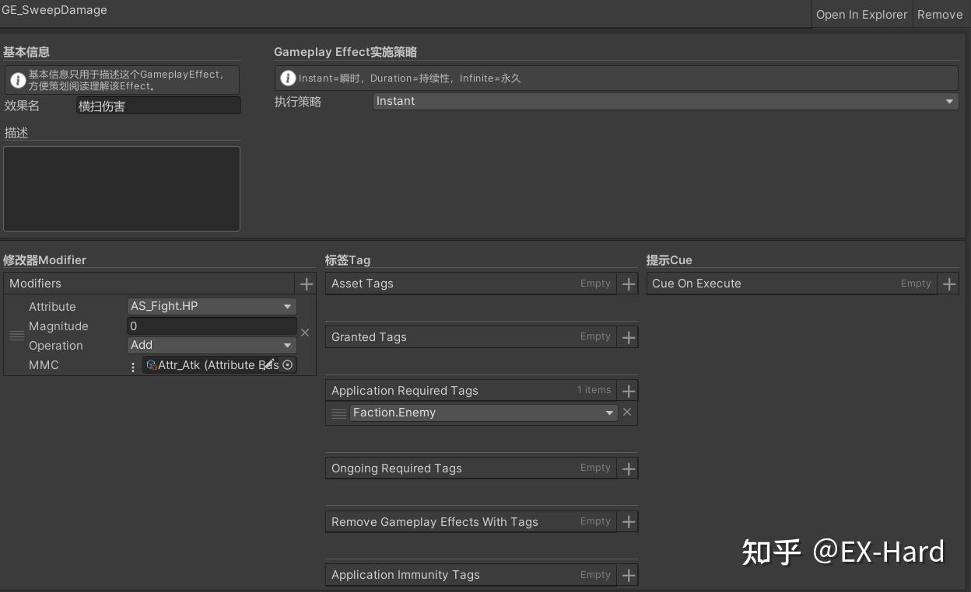Add a new Granted Tag

(x=628, y=336)
